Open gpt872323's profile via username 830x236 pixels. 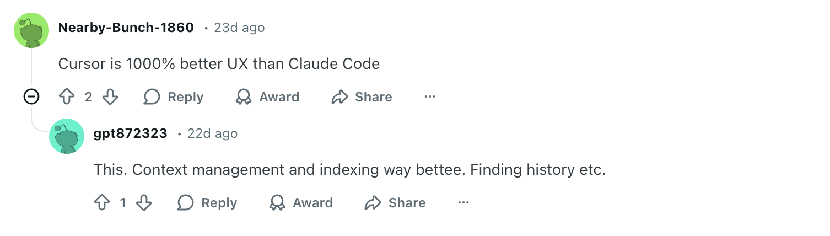tap(130, 133)
